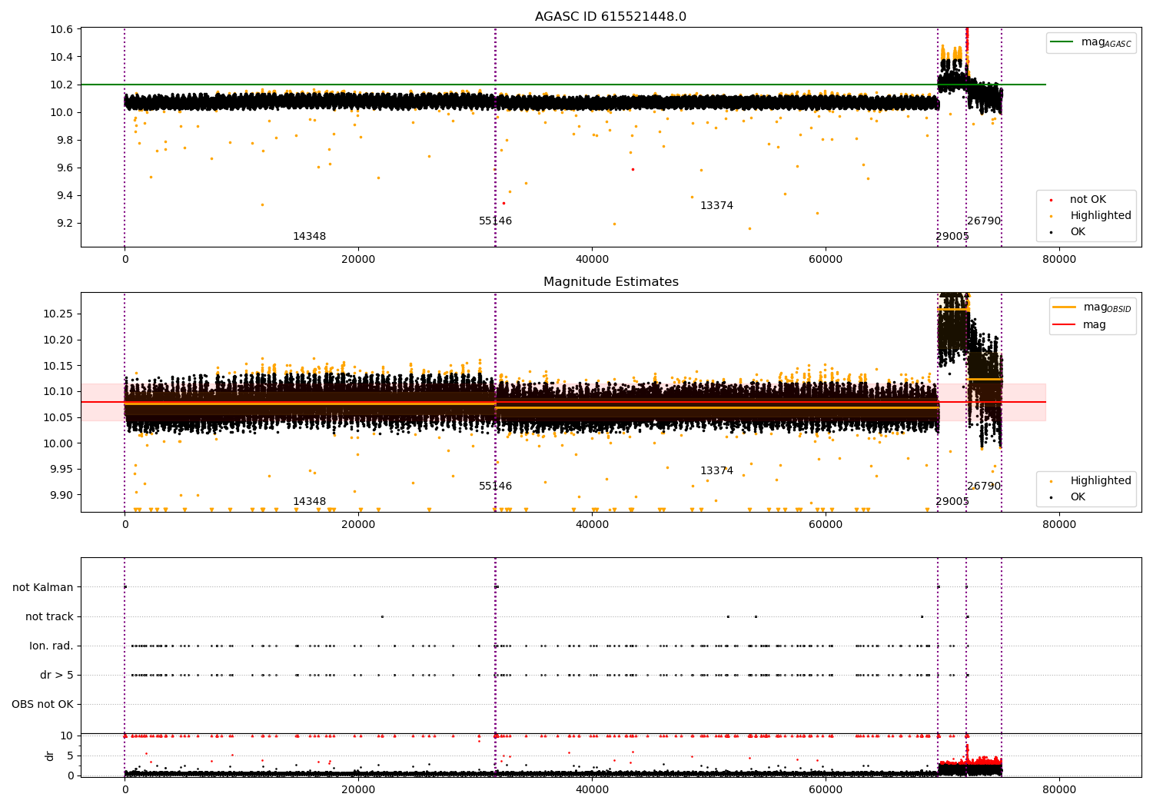Select the mag OBSID legend entry
The width and height of the screenshot is (1153, 807).
click(1092, 307)
